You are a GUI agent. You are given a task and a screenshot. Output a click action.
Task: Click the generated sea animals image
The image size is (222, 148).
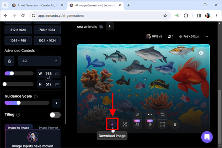[143, 89]
